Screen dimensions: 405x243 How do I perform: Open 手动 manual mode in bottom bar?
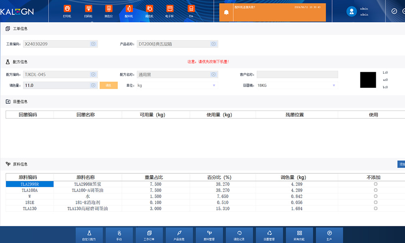119,235
